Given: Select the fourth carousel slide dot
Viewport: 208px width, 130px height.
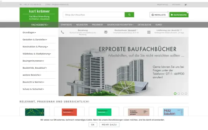Looking at the screenshot, I should (x=186, y=94).
